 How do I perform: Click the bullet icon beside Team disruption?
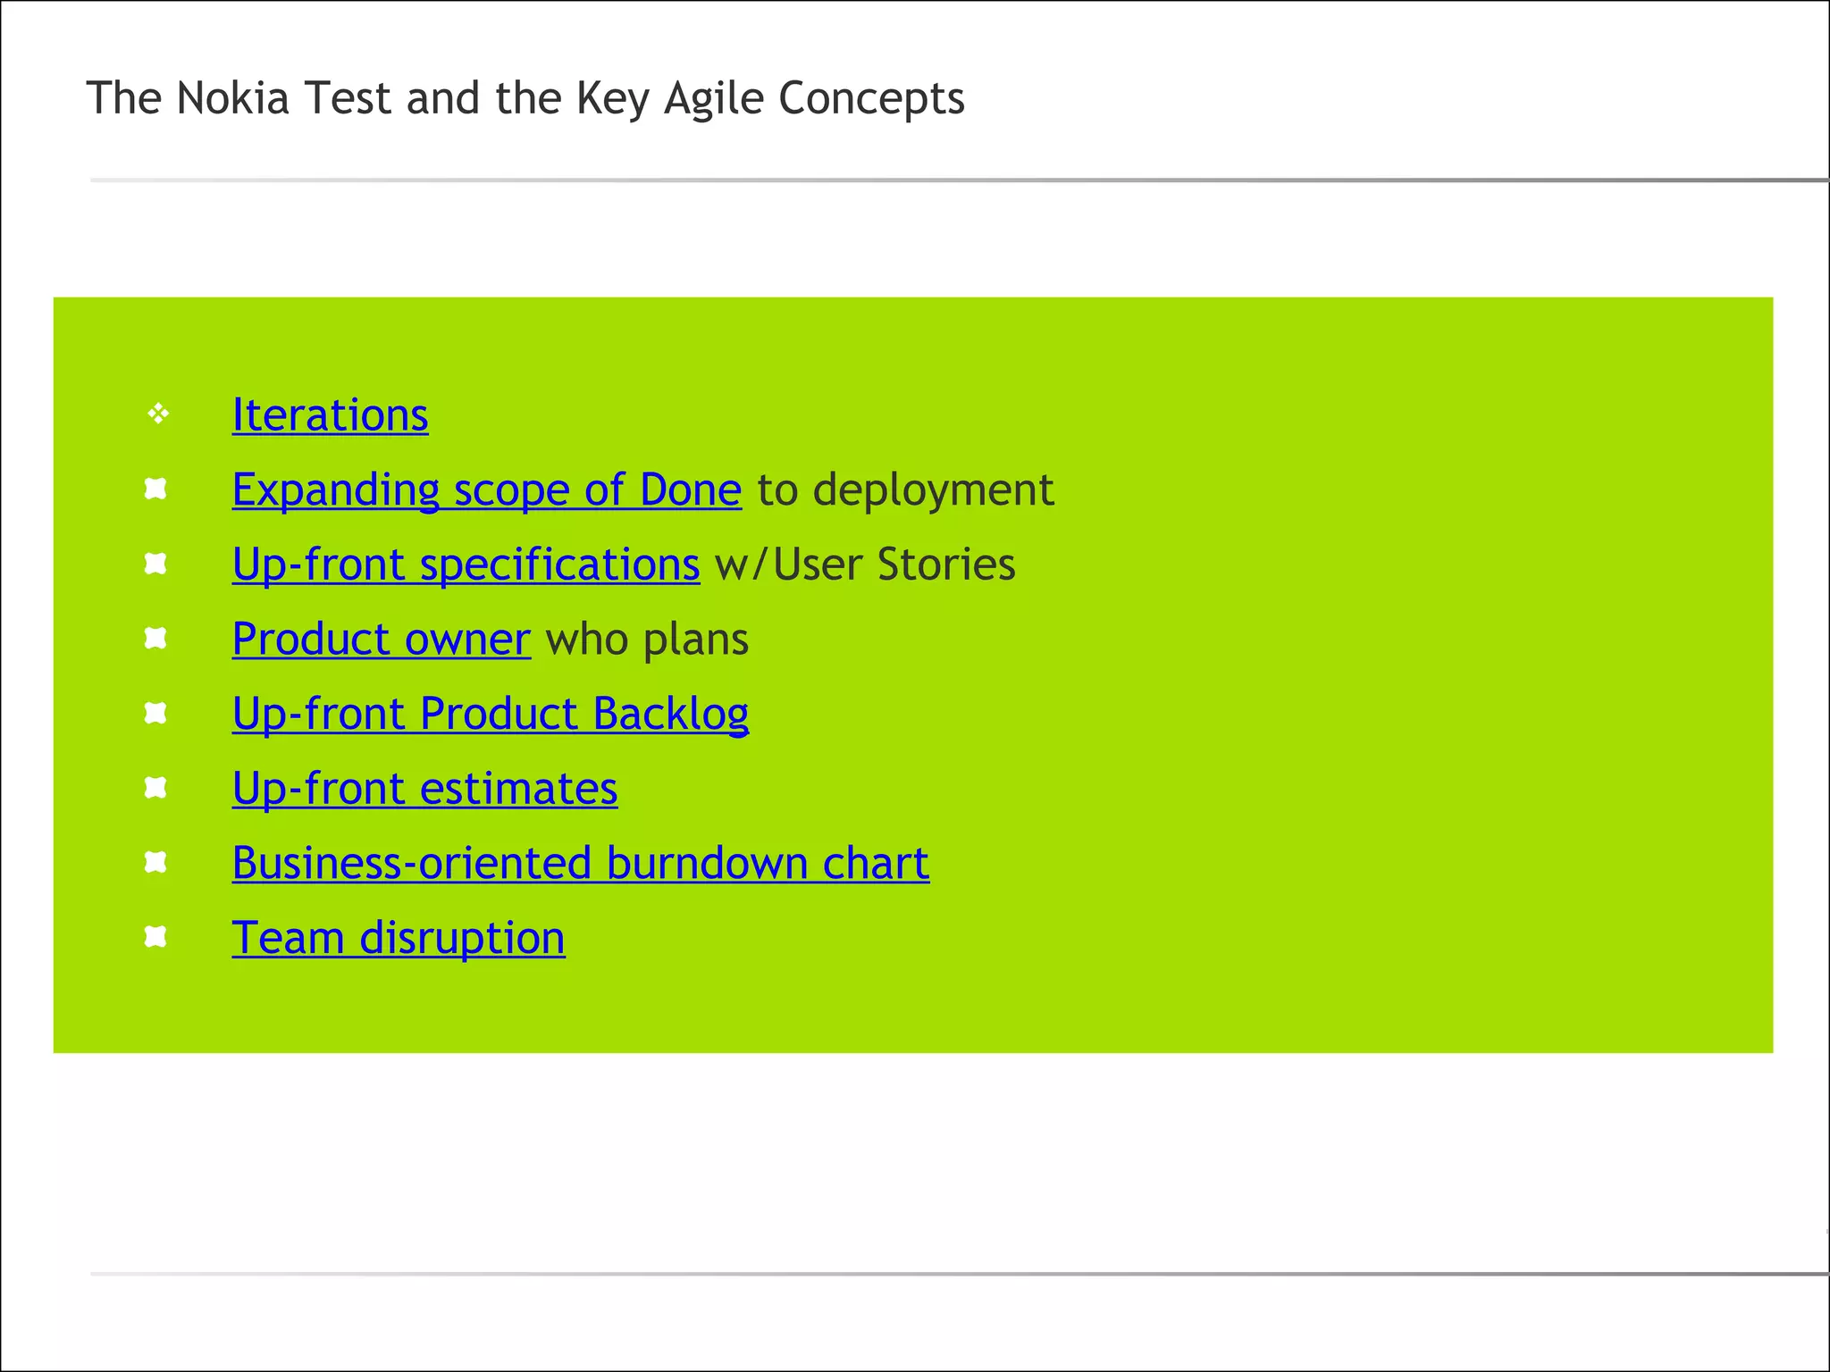(155, 936)
